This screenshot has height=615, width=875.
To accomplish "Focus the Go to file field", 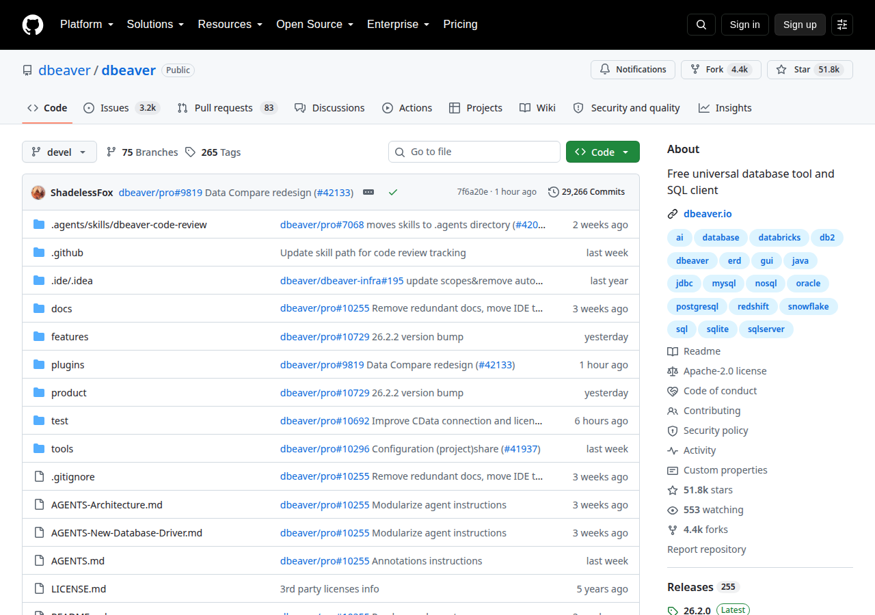I will point(474,152).
